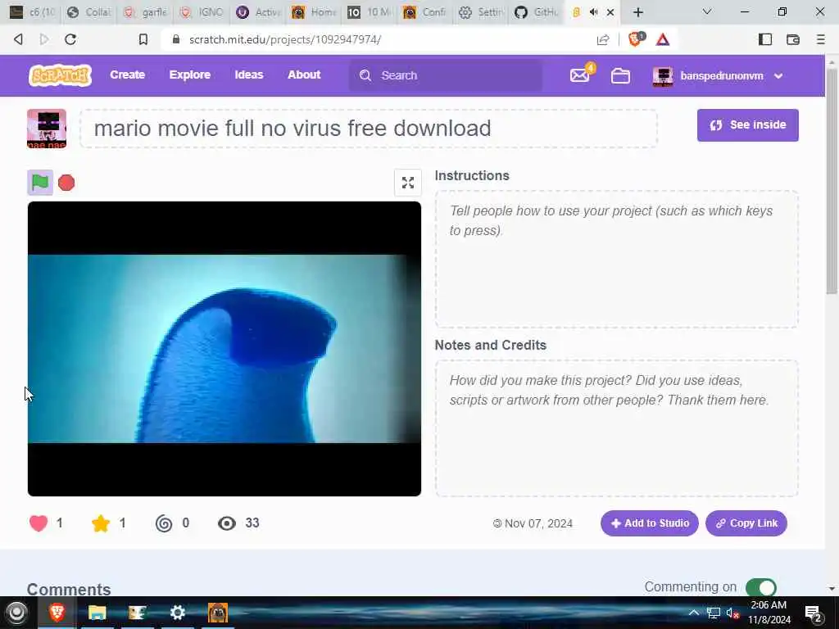Click the remixes spiral icon
839x629 pixels.
point(164,523)
